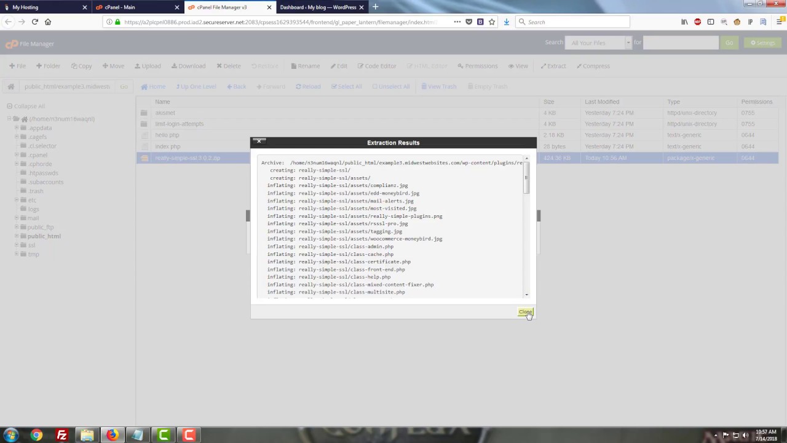The image size is (787, 443).
Task: Click the Back navigation button
Action: (236, 86)
